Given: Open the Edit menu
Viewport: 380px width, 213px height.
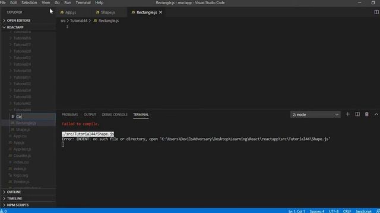Looking at the screenshot, I should coord(13,2).
